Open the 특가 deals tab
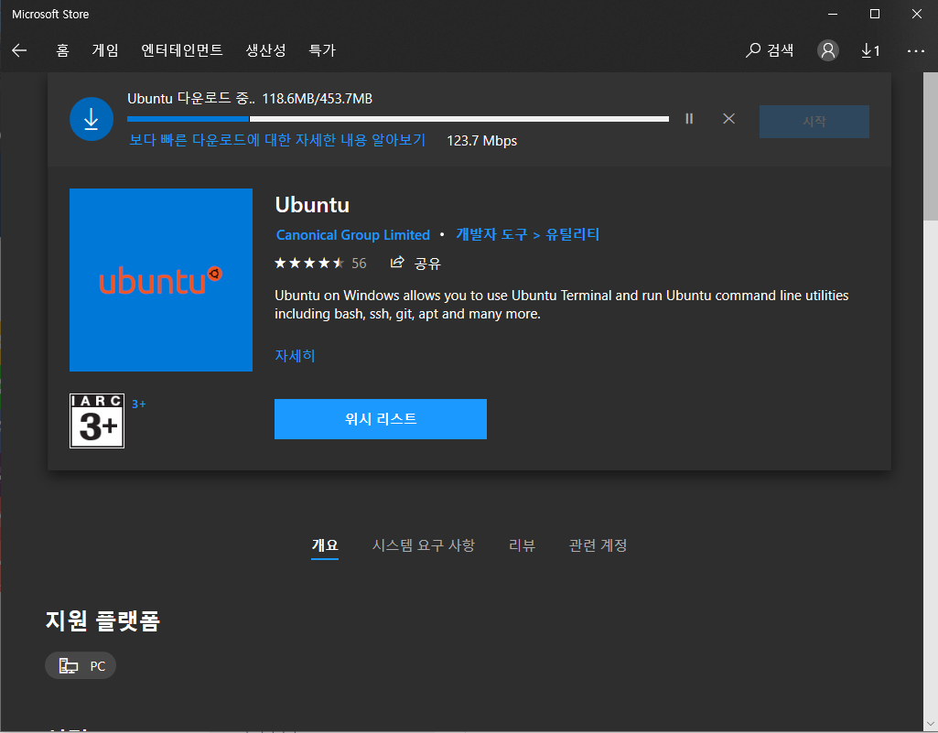Viewport: 938px width, 733px height. [x=322, y=50]
